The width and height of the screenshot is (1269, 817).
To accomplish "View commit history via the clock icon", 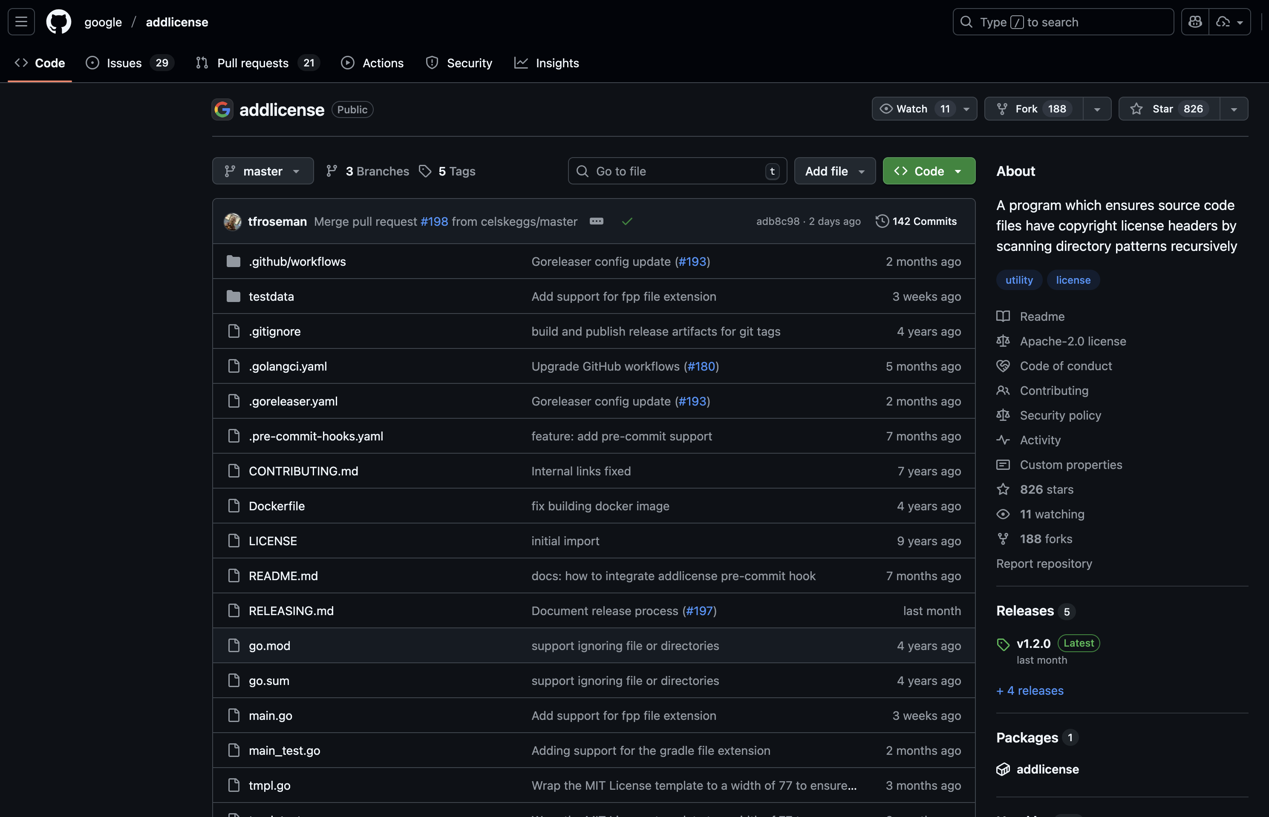I will [x=882, y=221].
